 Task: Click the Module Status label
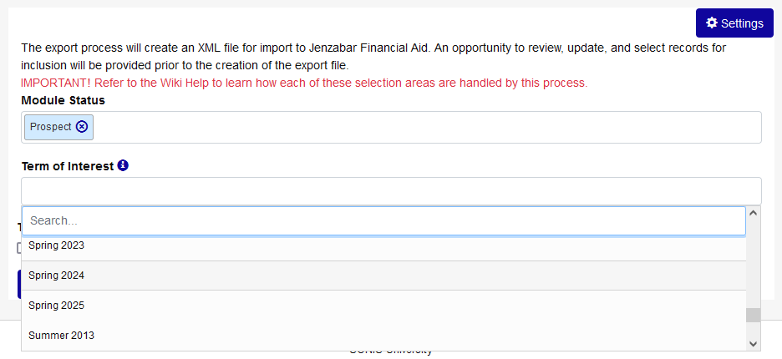coord(63,100)
